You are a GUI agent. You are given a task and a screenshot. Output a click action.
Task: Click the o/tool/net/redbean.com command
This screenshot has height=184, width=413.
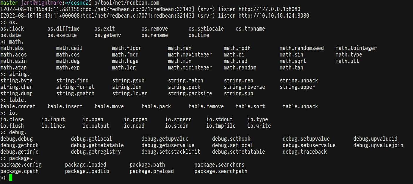127,3
